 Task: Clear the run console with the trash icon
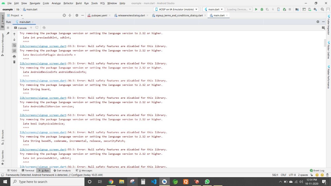click(14, 62)
